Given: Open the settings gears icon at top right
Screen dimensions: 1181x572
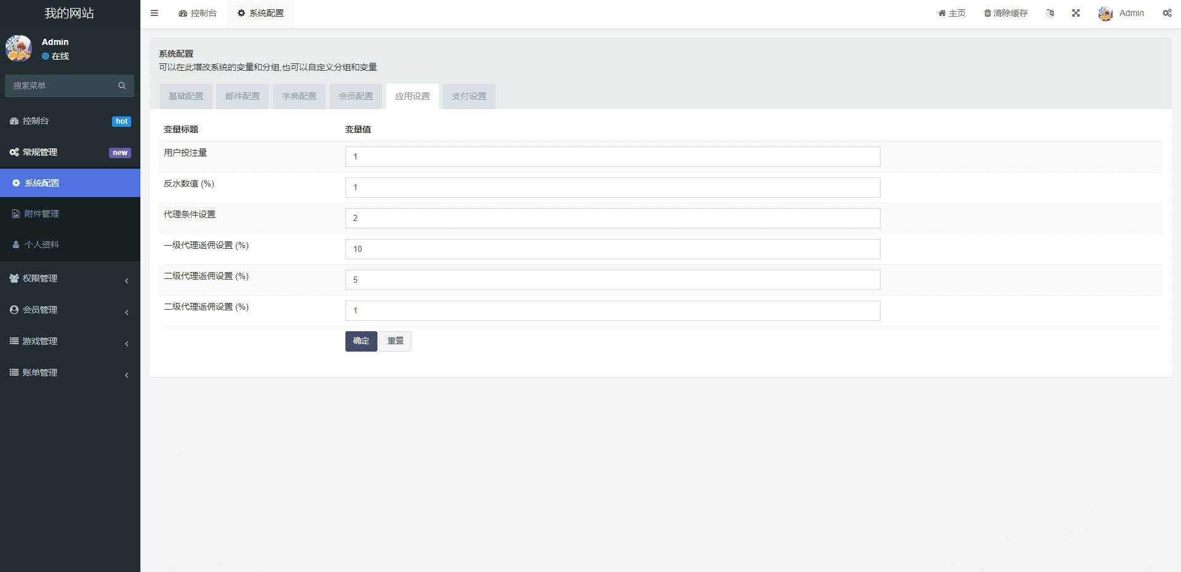Looking at the screenshot, I should pos(1167,13).
